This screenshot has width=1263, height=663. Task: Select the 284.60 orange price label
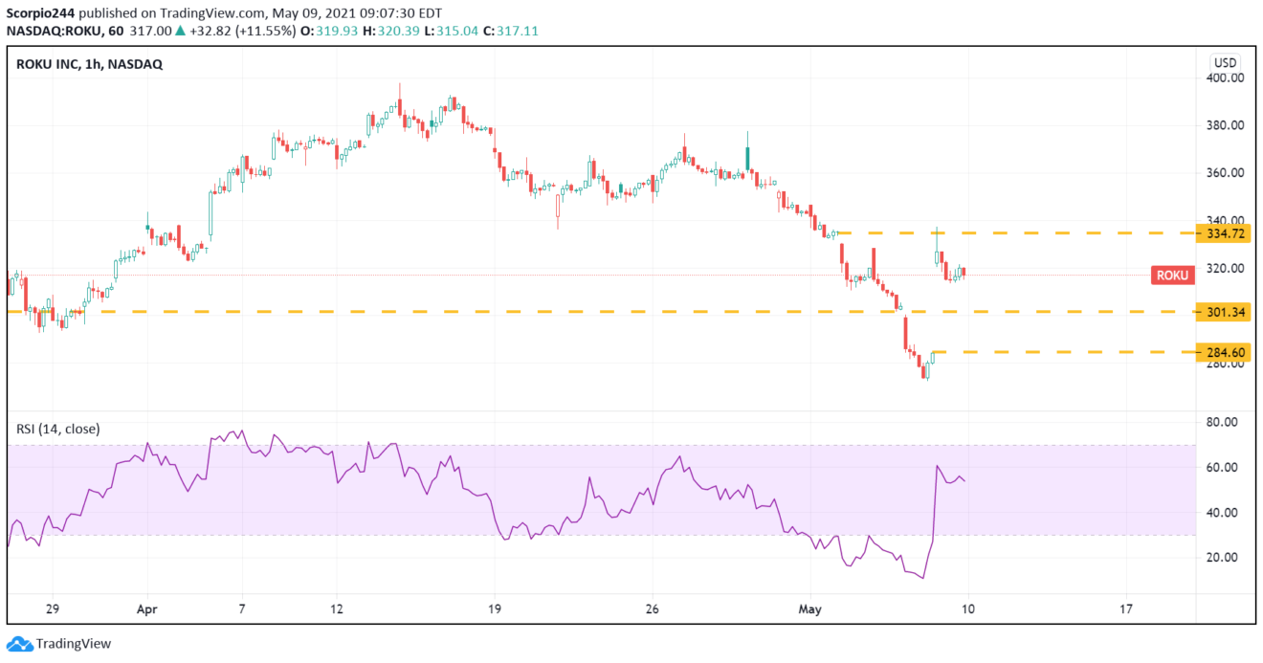pos(1225,353)
